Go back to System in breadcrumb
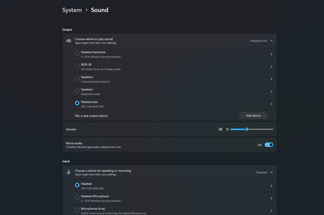This screenshot has width=324, height=215. (72, 10)
